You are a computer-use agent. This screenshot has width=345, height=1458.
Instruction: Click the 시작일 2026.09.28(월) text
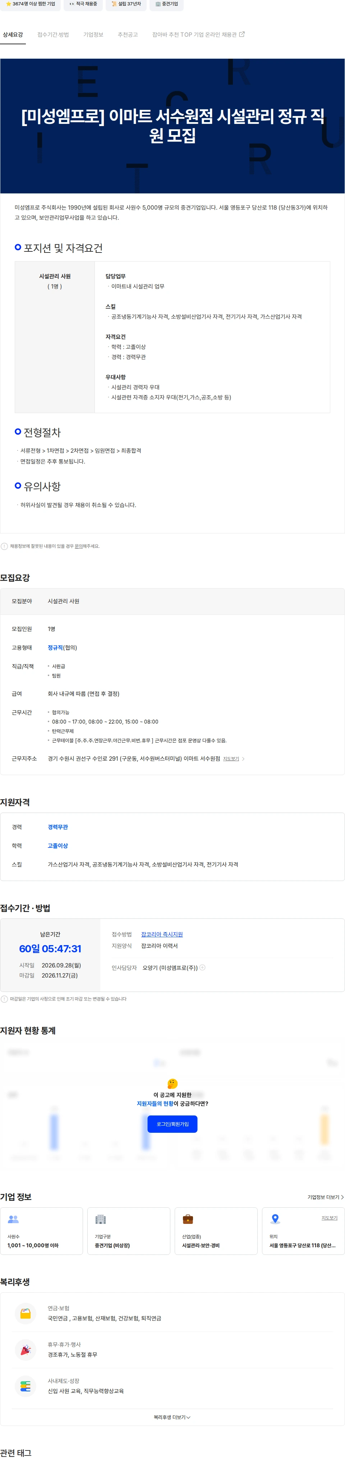(x=50, y=965)
